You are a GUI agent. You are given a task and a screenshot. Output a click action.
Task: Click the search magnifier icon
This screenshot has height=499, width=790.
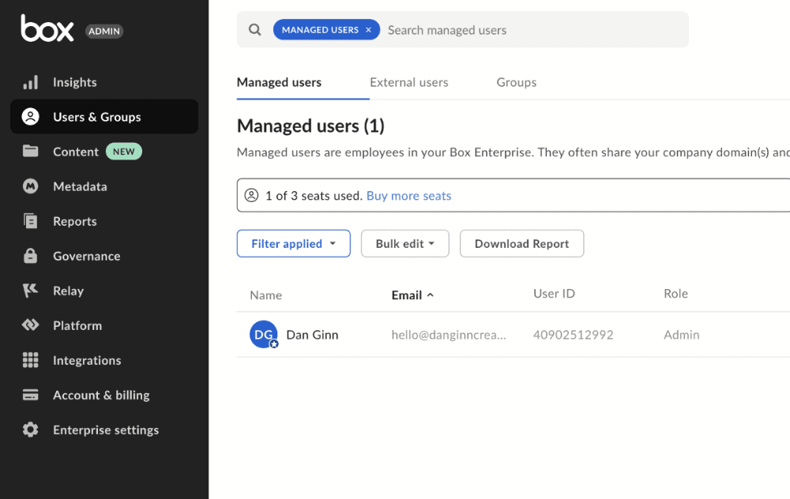tap(255, 30)
